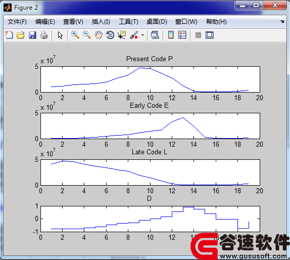
Task: Select the Brush data tool
Action: tap(134, 35)
